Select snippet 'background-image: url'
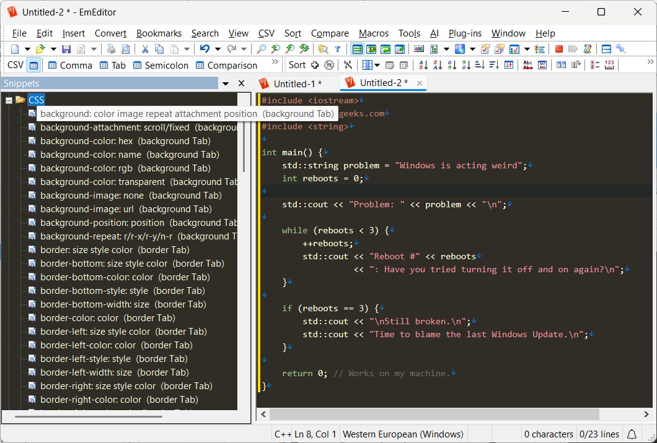Screen dimensions: 657x443 (126, 209)
